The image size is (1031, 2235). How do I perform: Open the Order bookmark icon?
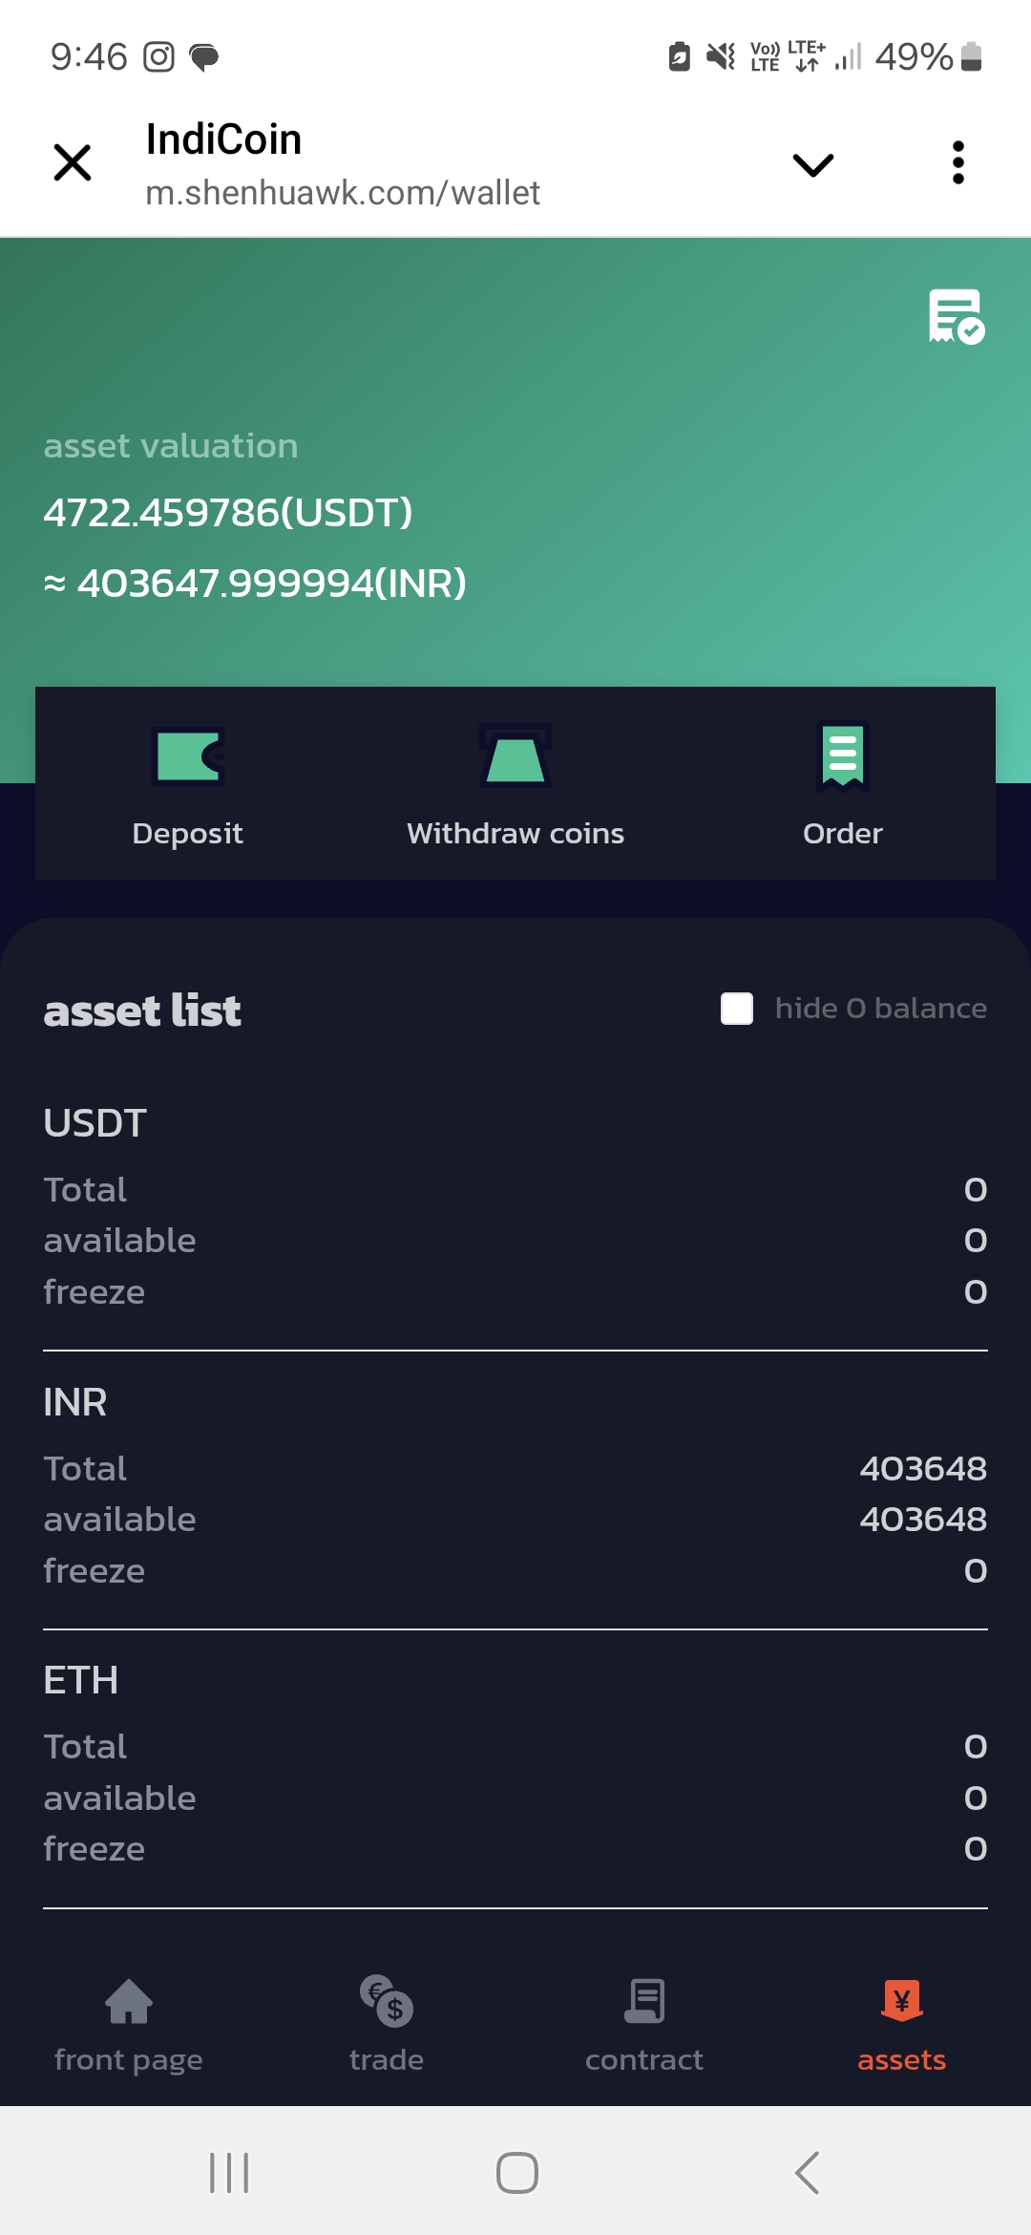[842, 756]
